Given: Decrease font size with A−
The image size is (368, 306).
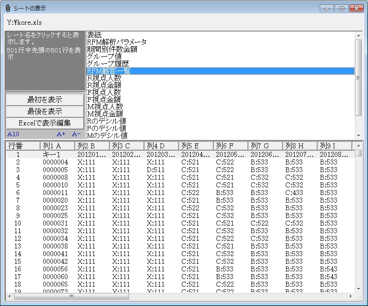Looking at the screenshot, I should tap(76, 134).
